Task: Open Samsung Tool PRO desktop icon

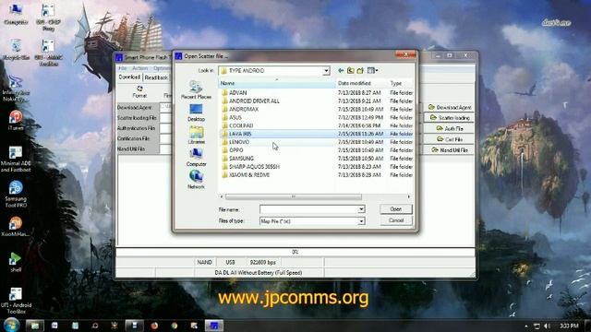Action: click(x=16, y=195)
